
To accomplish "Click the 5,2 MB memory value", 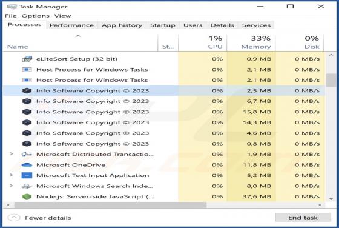I will [259, 175].
